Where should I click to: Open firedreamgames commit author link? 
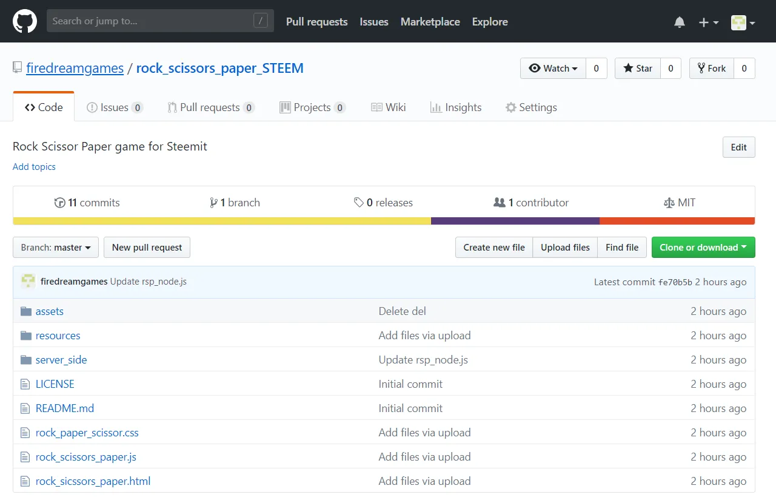point(74,282)
